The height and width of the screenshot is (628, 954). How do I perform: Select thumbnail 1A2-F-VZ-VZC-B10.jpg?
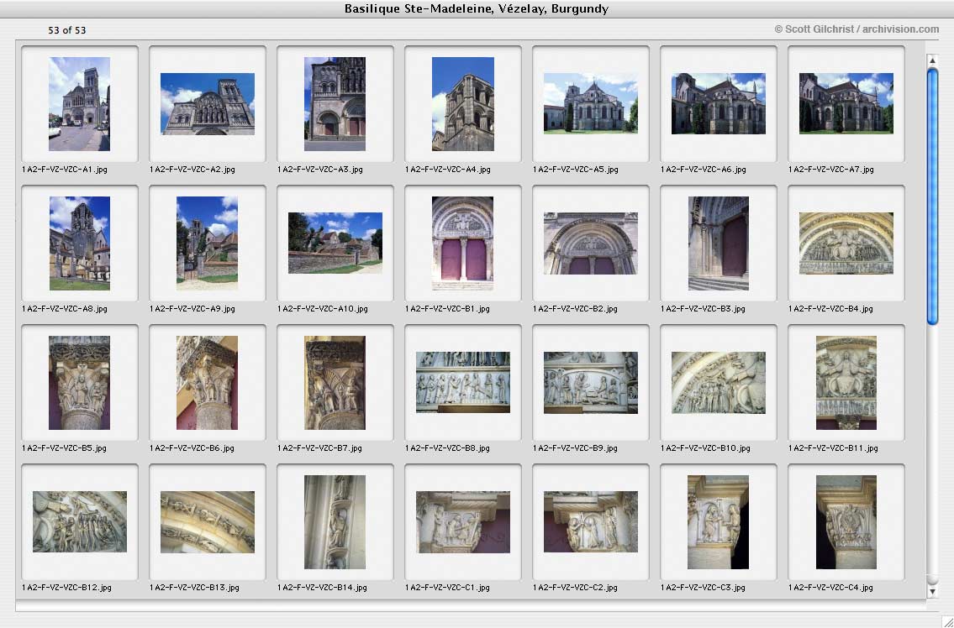(x=719, y=383)
